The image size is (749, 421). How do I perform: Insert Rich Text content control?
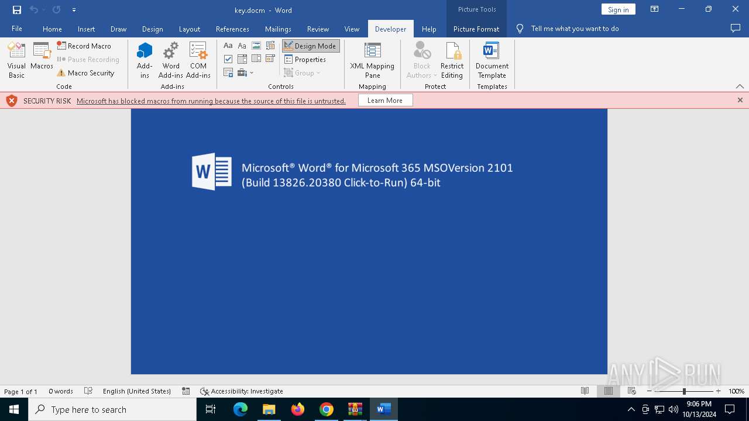(x=228, y=46)
